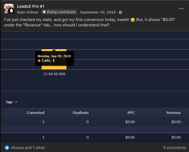Click the Duplicate column header
189x152 pixels.
click(80, 113)
